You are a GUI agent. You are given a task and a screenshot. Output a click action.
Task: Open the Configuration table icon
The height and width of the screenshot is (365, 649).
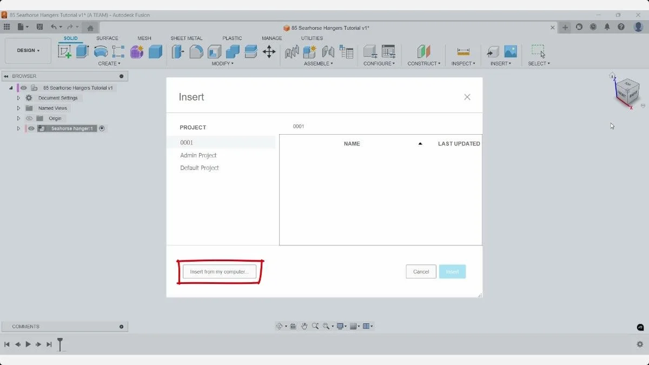[388, 51]
